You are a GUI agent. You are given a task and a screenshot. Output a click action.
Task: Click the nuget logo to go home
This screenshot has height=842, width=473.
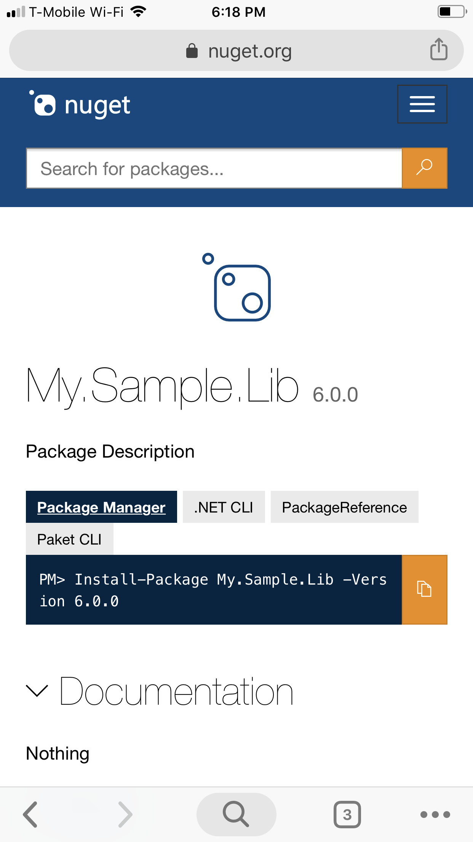click(x=79, y=104)
